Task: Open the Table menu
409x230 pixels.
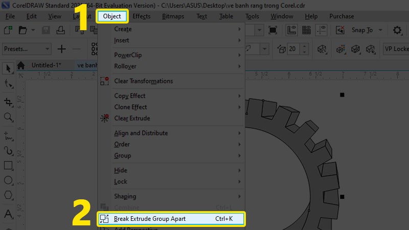Action: pyautogui.click(x=226, y=16)
